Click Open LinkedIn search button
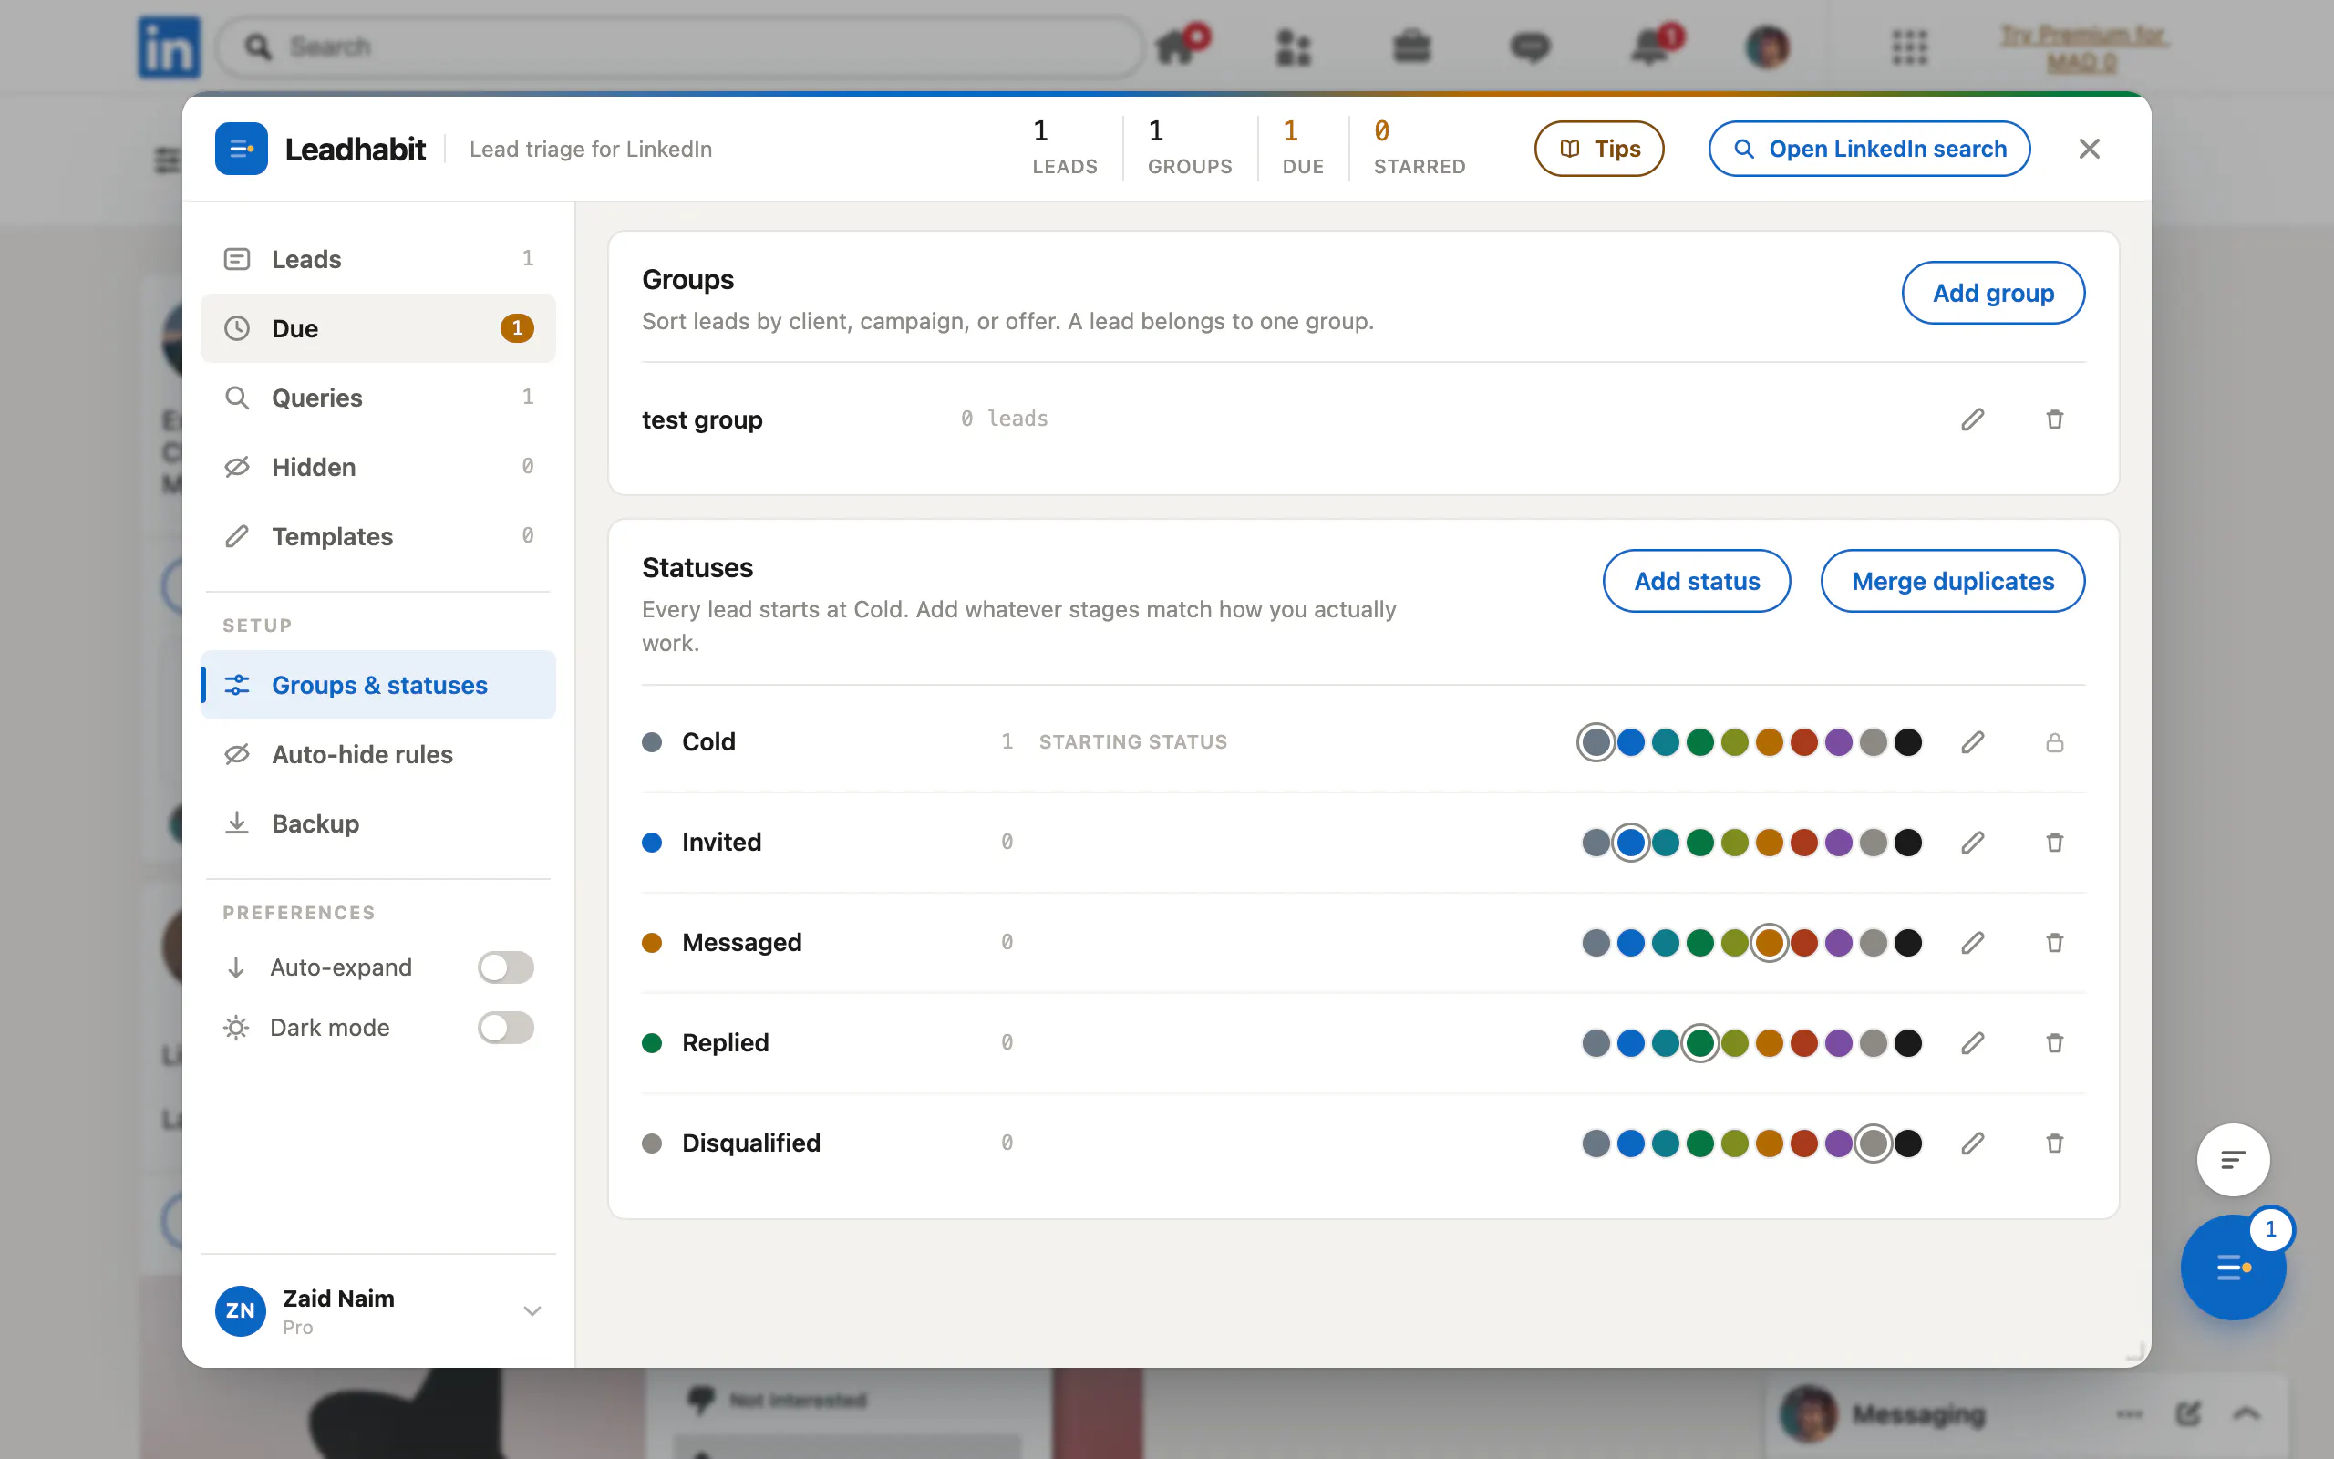The height and width of the screenshot is (1459, 2334). click(x=1869, y=149)
